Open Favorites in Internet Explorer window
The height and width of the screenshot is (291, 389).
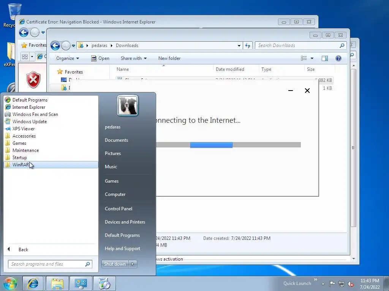point(34,45)
